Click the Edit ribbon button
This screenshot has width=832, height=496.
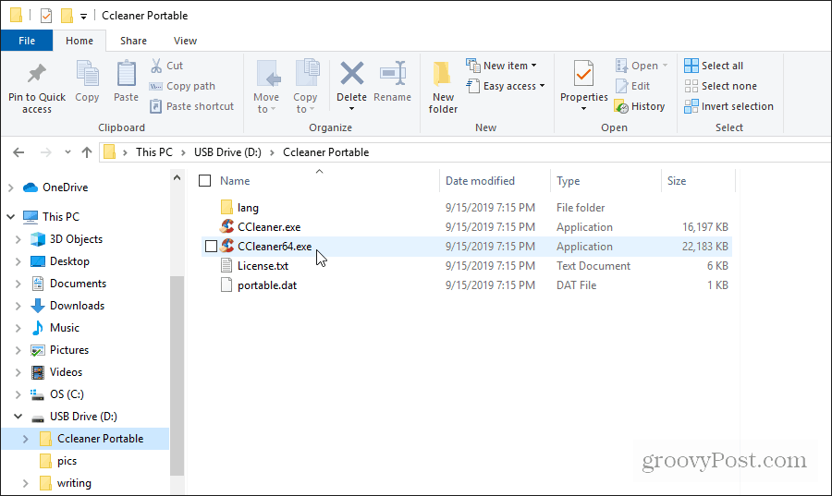point(632,86)
